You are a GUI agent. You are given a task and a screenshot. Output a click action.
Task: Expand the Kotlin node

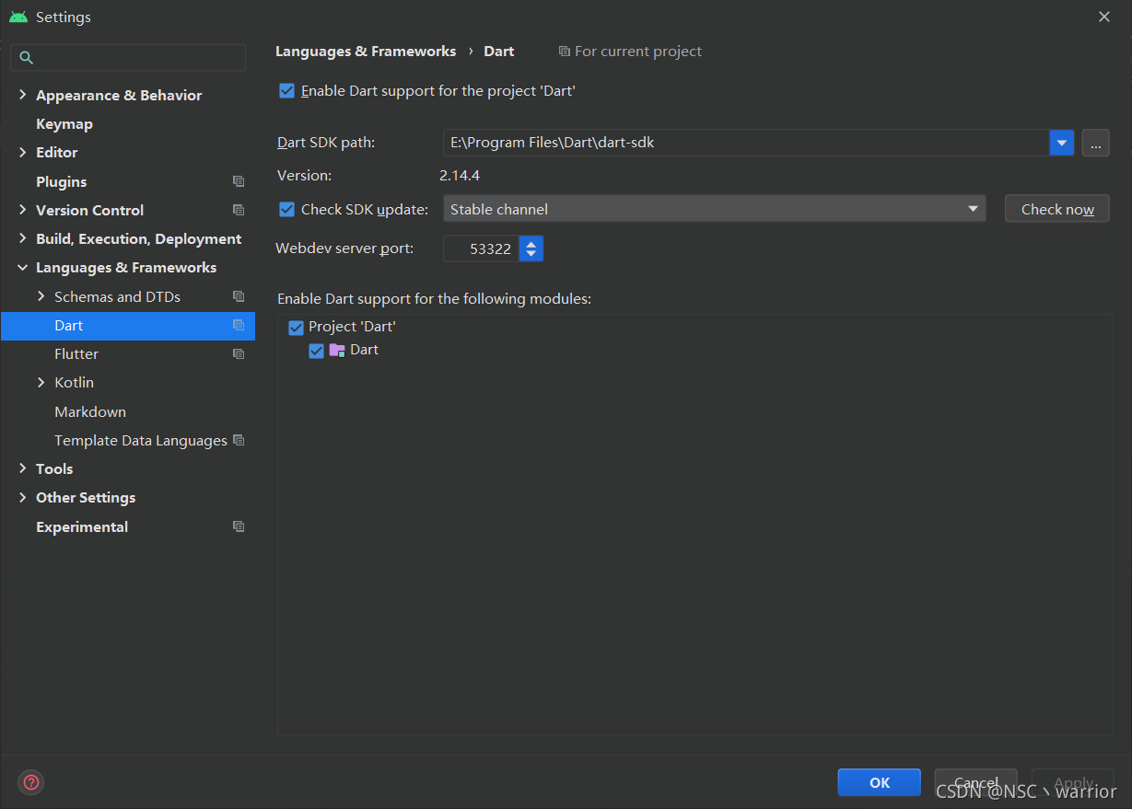point(41,382)
